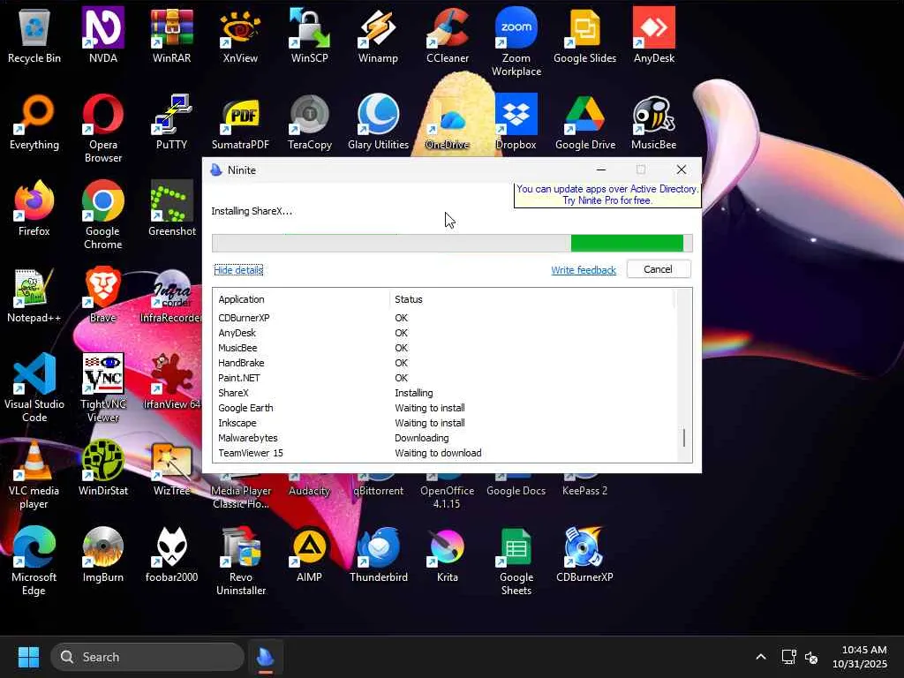
Task: Click the taskbar Search box
Action: [x=147, y=657]
